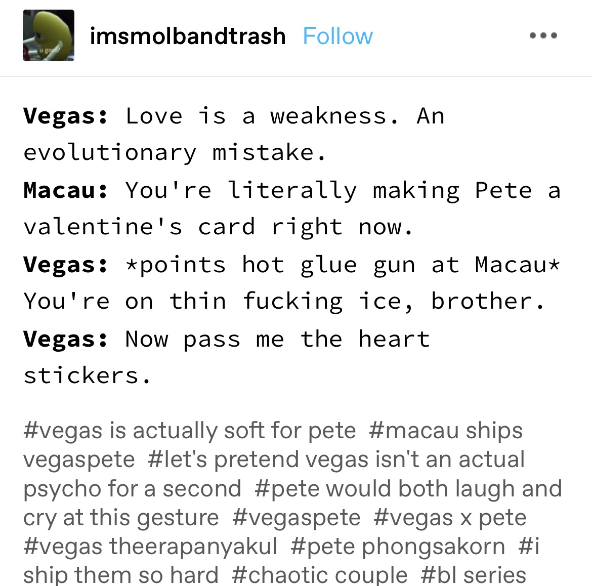This screenshot has height=586, width=592.
Task: Click the bold Macau speaker label
Action: click(66, 191)
